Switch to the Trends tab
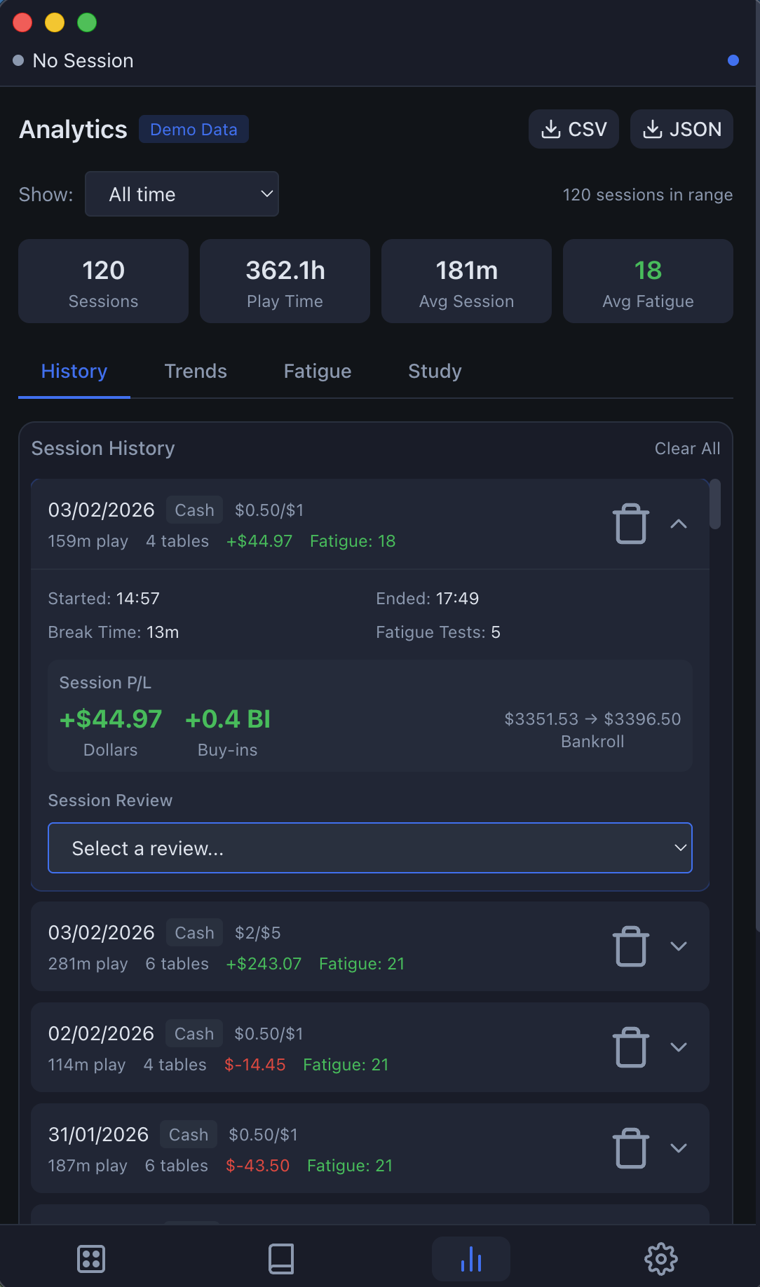 [196, 372]
